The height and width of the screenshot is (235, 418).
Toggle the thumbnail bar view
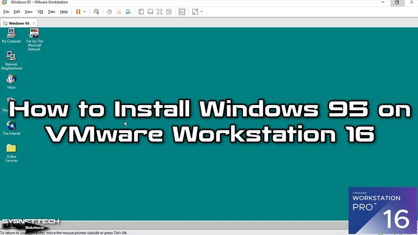[150, 11]
